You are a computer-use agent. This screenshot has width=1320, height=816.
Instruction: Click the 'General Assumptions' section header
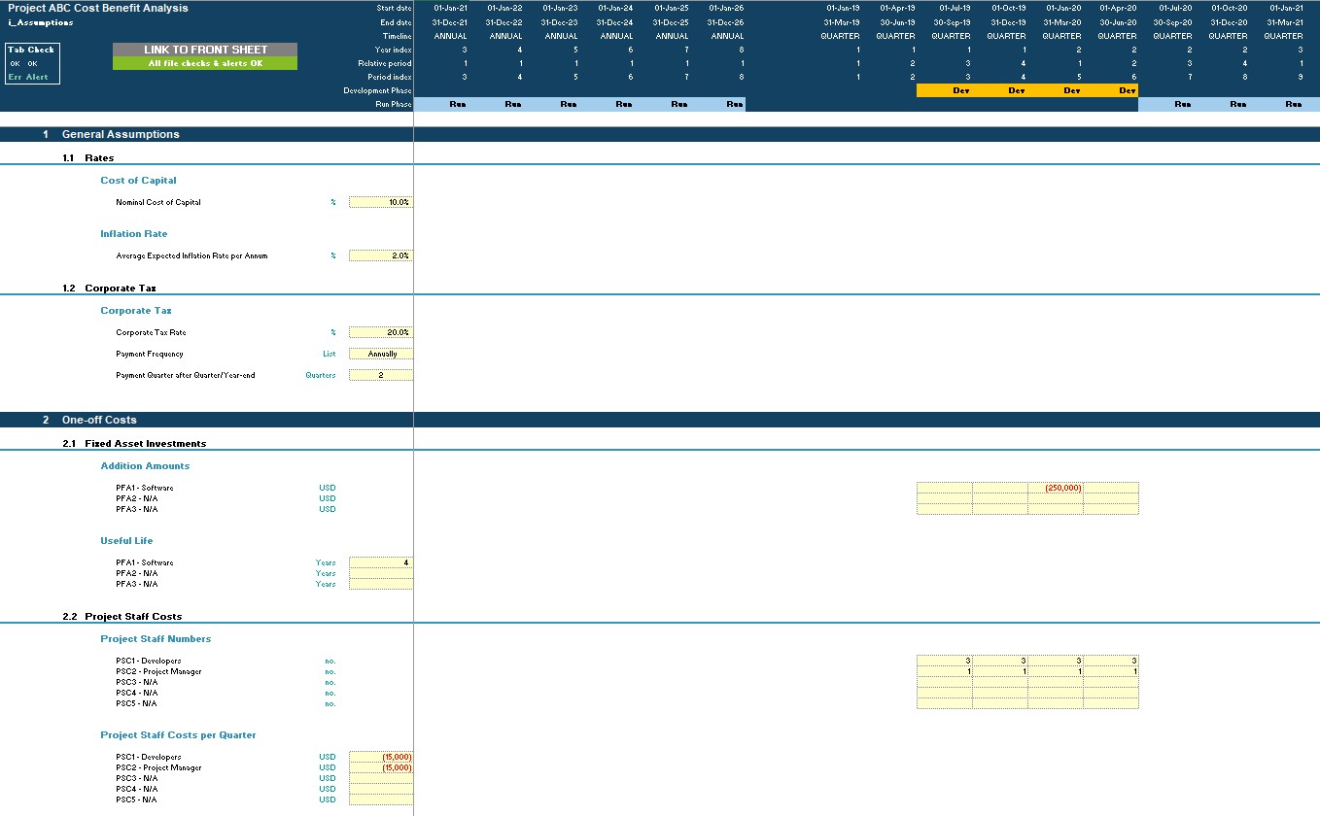[x=119, y=134]
